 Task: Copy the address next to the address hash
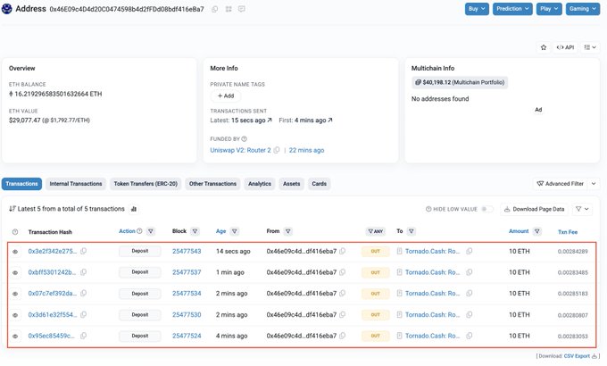[215, 9]
